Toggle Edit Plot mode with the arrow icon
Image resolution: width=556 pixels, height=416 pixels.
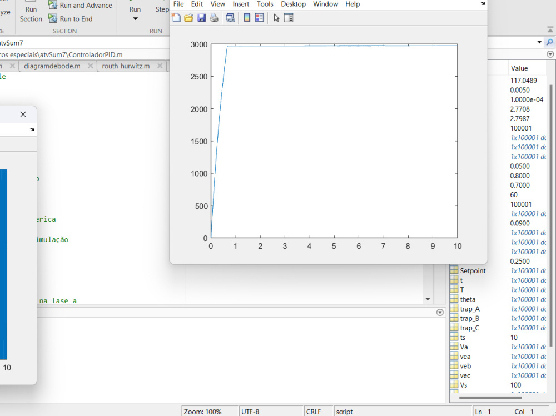coord(276,18)
